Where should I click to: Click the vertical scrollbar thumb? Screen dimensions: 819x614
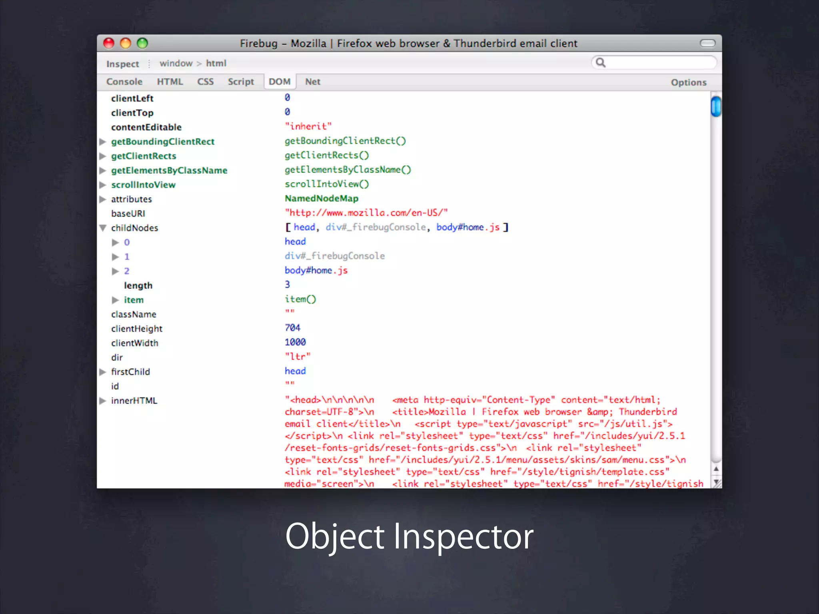[716, 106]
